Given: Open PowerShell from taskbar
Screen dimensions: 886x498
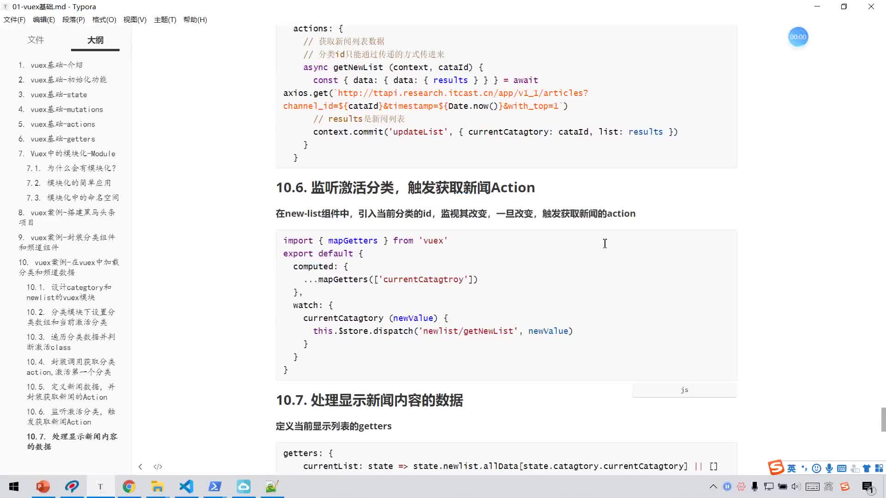Looking at the screenshot, I should pos(215,486).
